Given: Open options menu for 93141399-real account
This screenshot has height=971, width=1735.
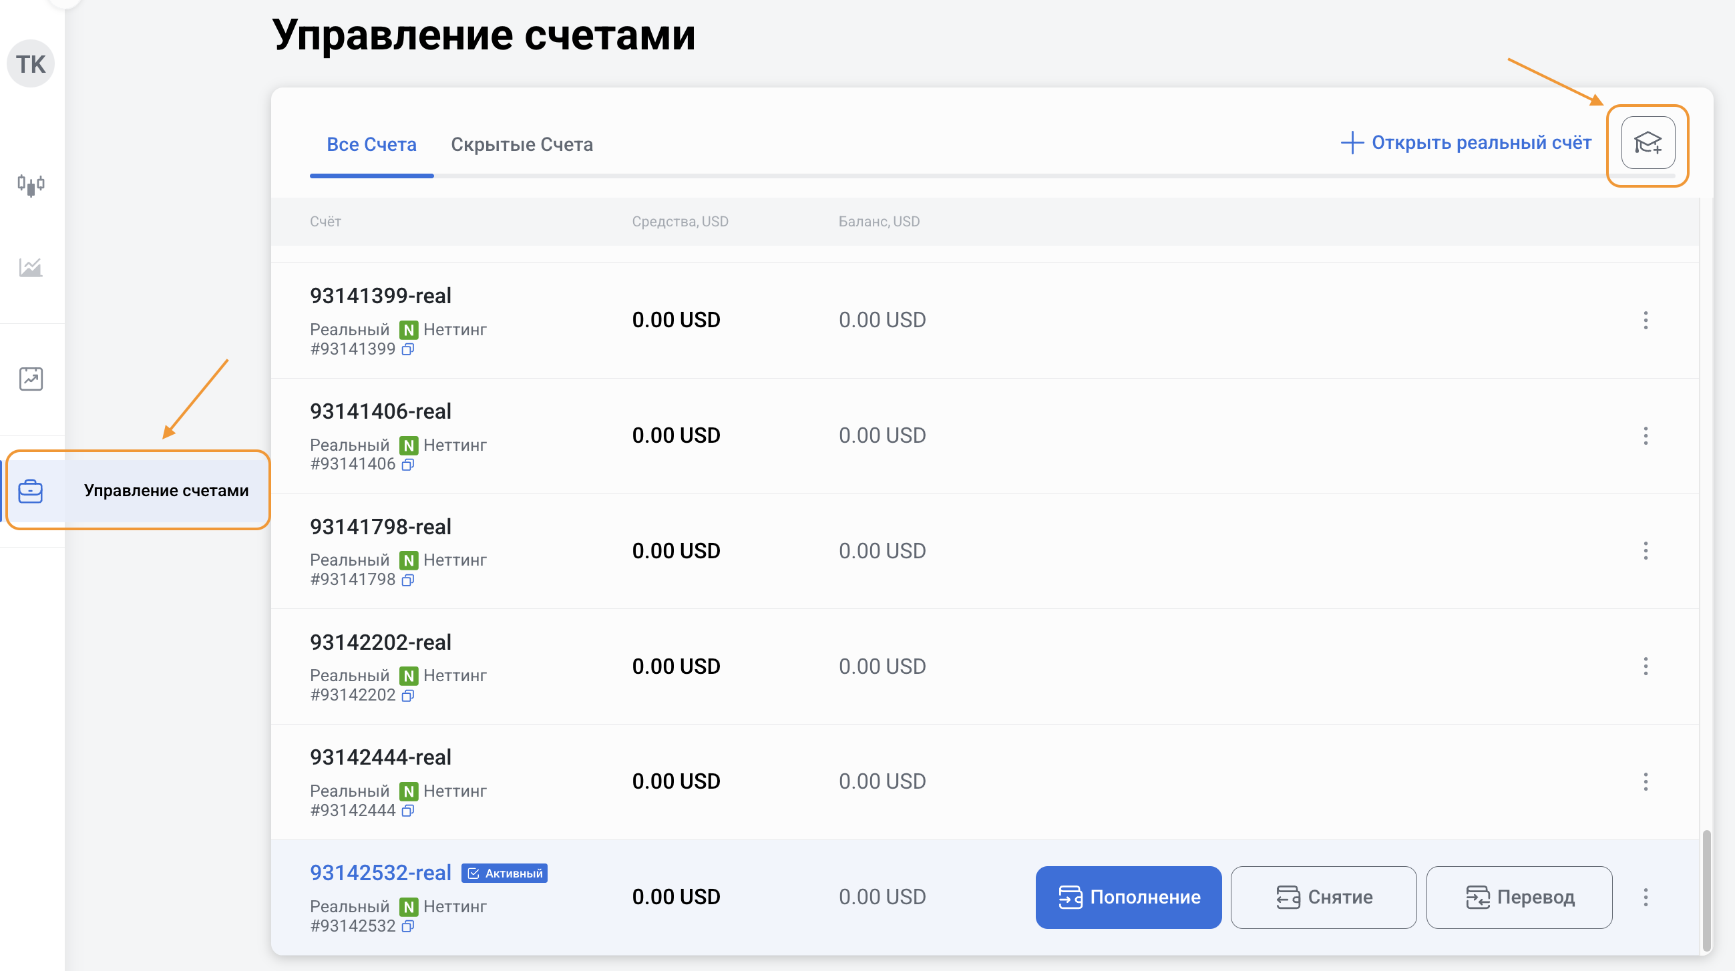Looking at the screenshot, I should pos(1646,320).
